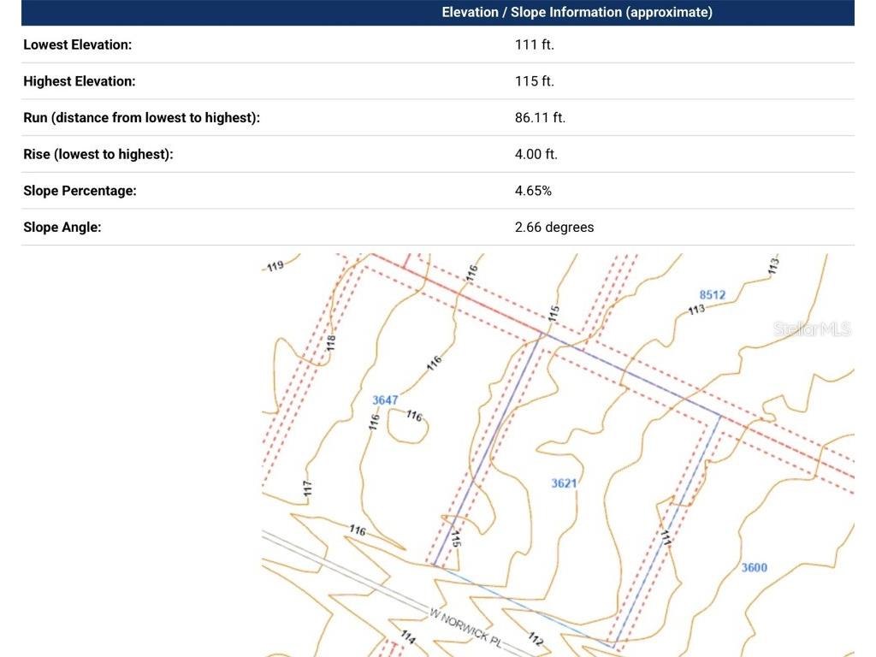
Task: Click the 2.66 degrees value
Action: pyautogui.click(x=554, y=228)
